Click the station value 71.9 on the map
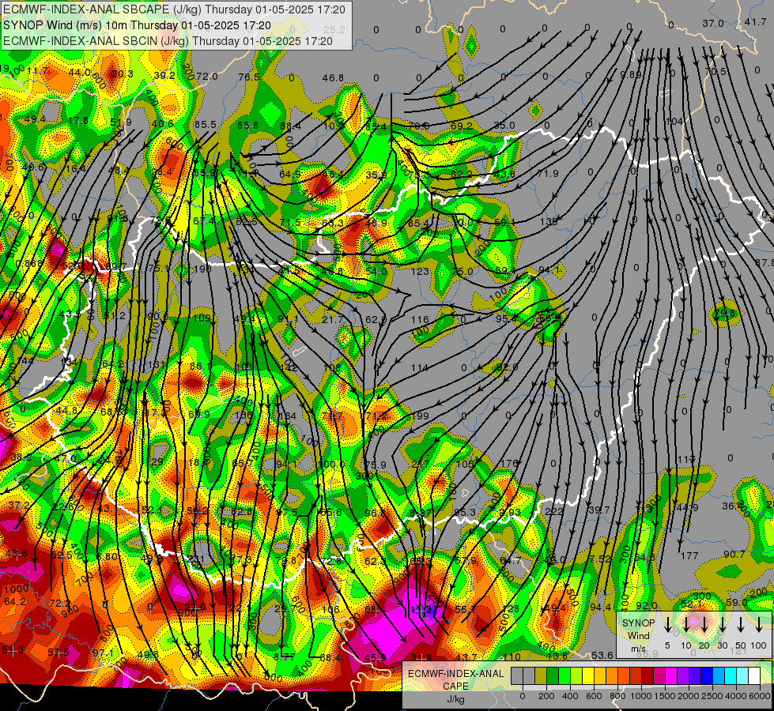Screen dimensions: 774x711 (x=547, y=174)
